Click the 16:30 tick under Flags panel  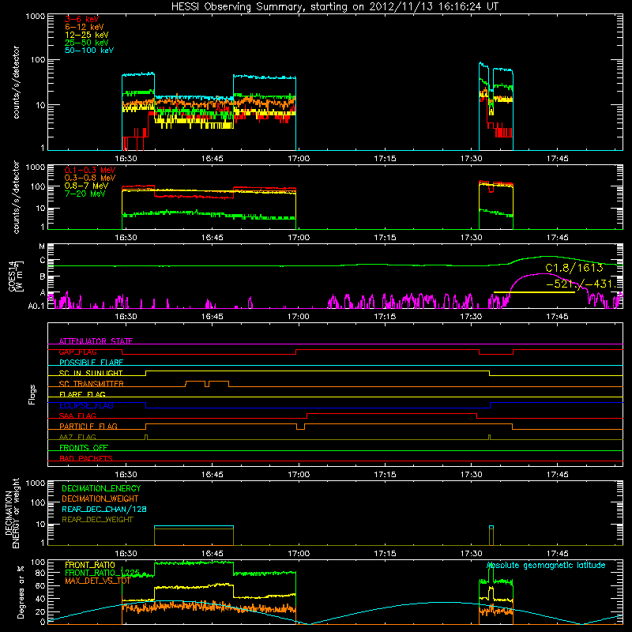[x=126, y=475]
